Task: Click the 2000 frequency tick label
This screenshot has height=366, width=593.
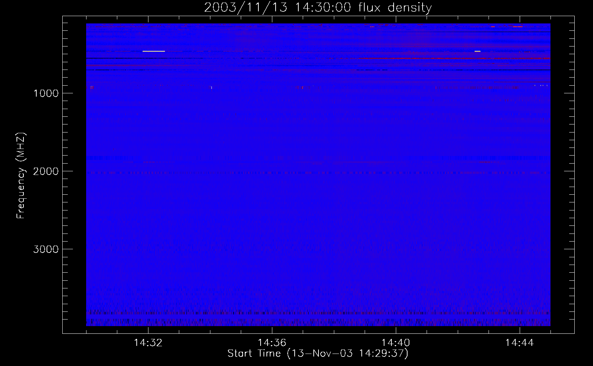Action: [x=46, y=171]
